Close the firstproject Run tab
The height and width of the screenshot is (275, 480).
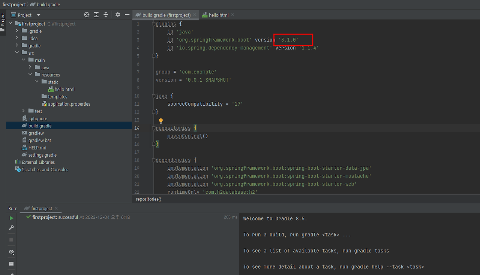(x=56, y=208)
